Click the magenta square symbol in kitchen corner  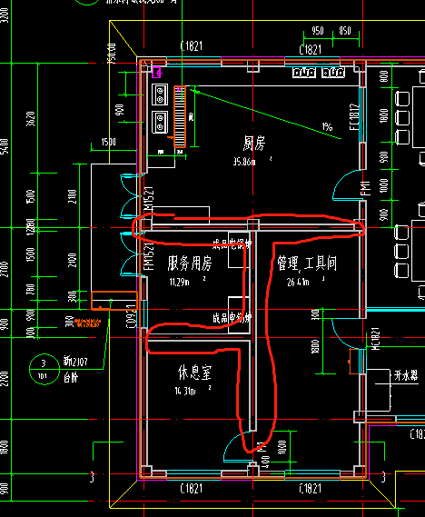pyautogui.click(x=156, y=72)
